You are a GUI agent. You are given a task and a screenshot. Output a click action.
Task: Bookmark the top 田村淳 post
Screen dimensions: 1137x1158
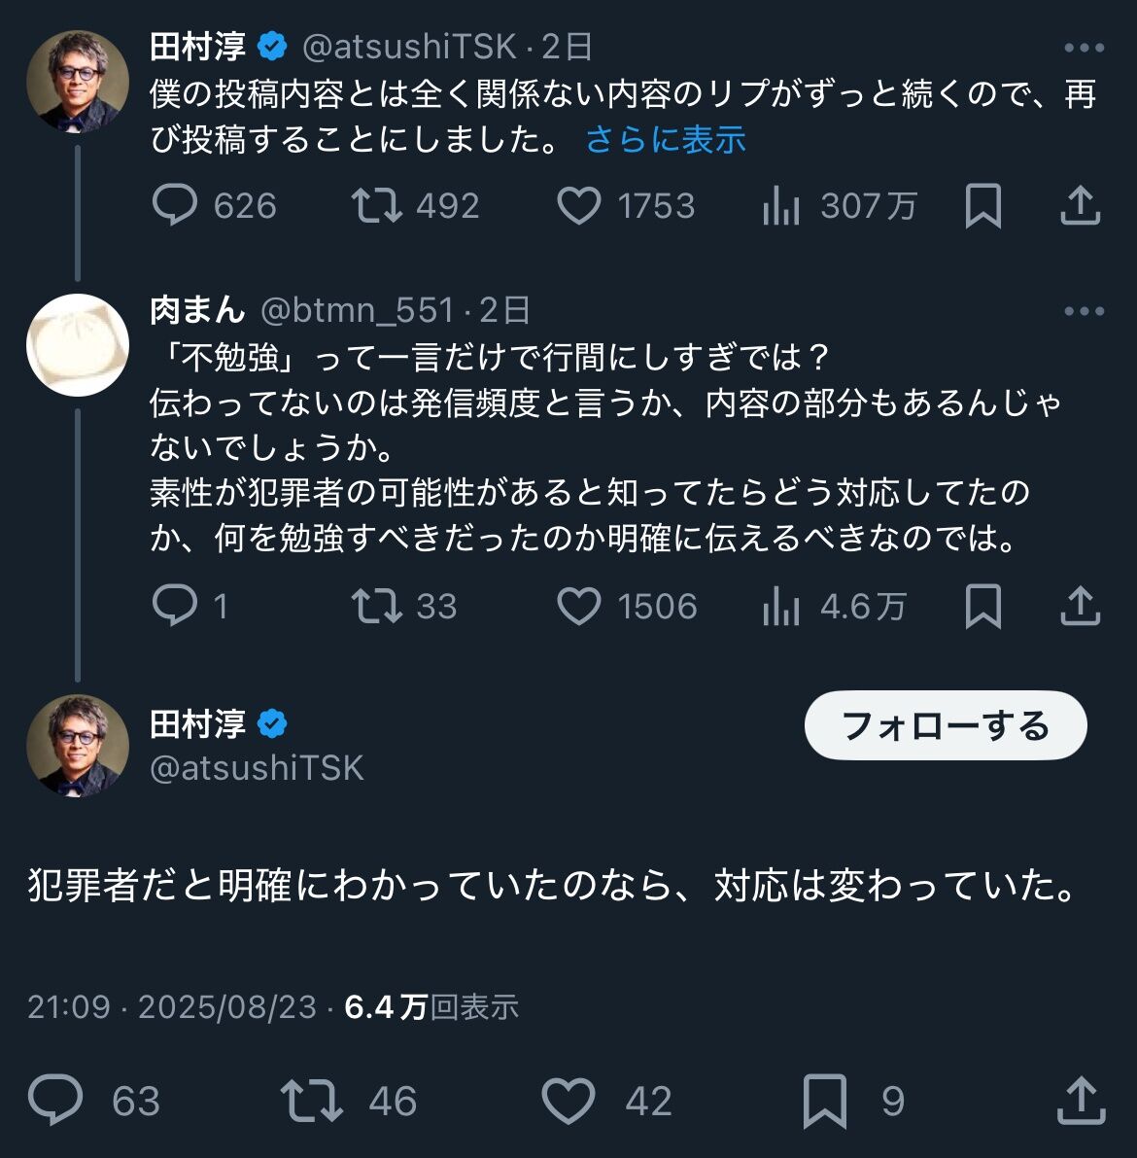(x=982, y=206)
